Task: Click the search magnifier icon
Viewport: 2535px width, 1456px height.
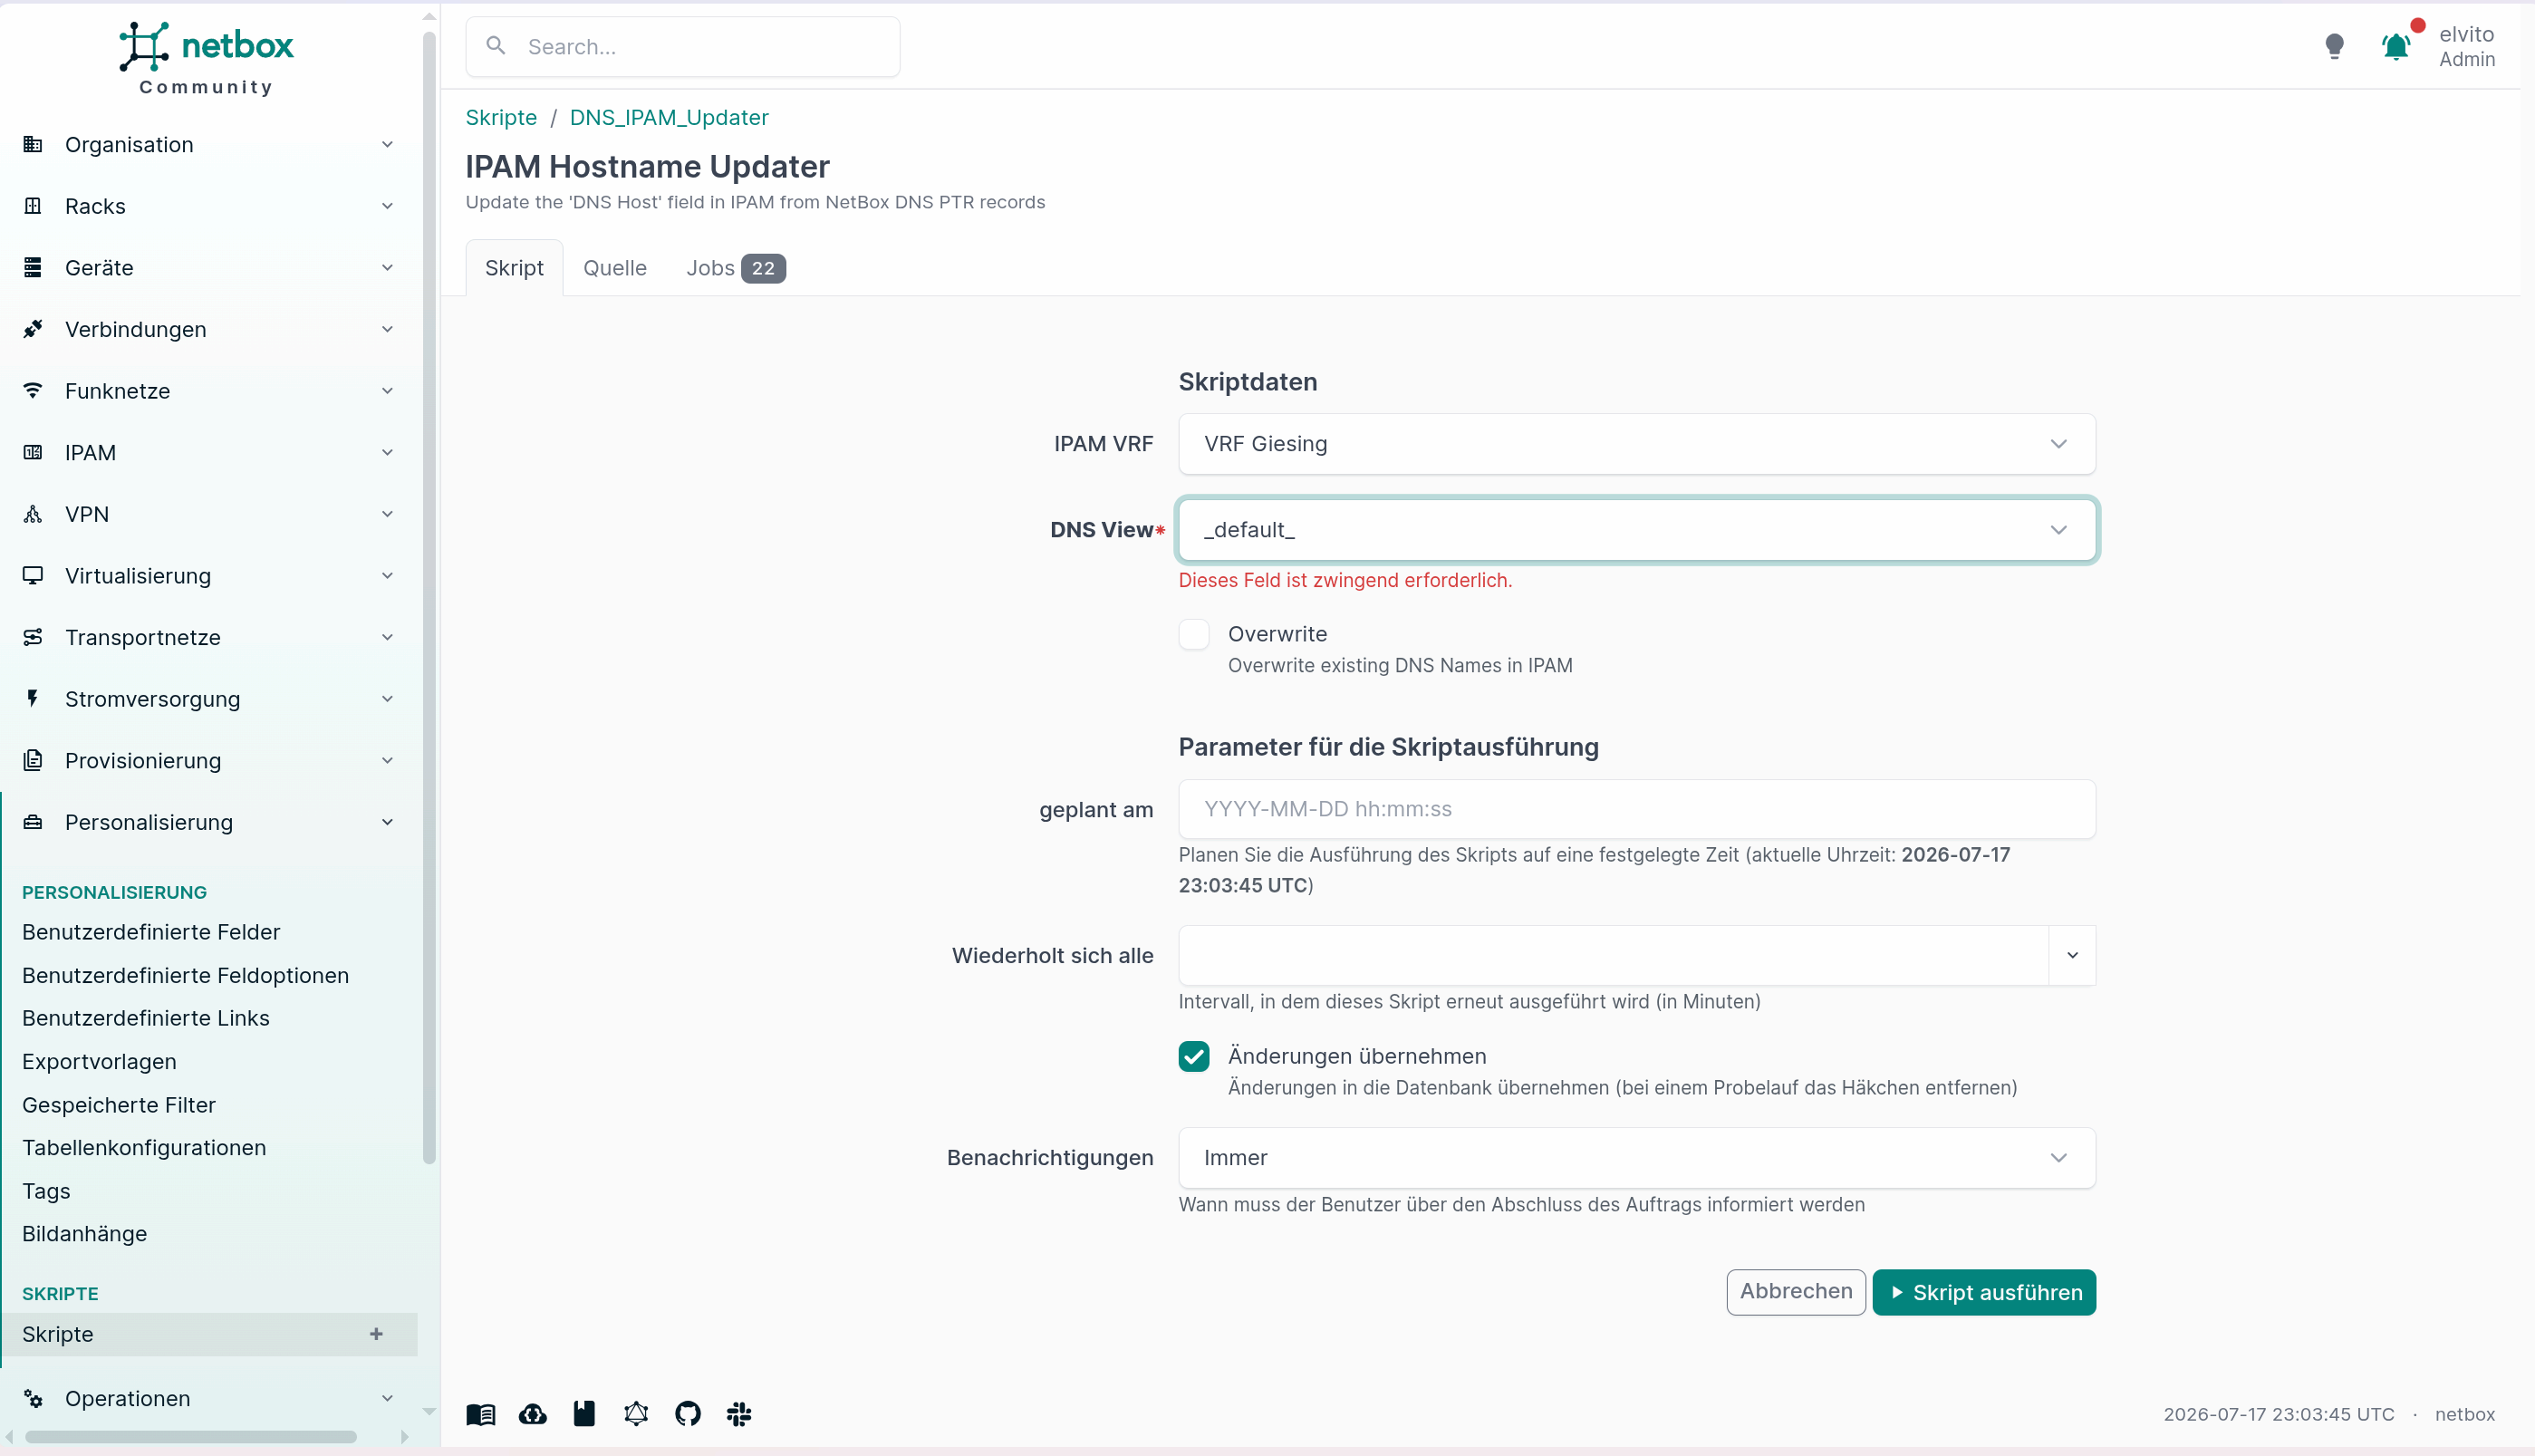Action: coord(495,46)
